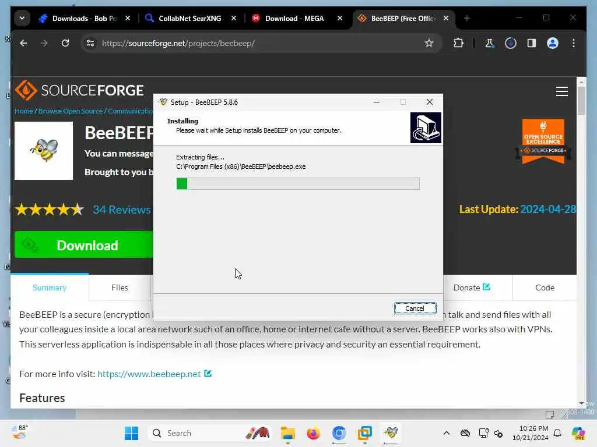
Task: Click the muted volume tray icon
Action: click(x=498, y=433)
